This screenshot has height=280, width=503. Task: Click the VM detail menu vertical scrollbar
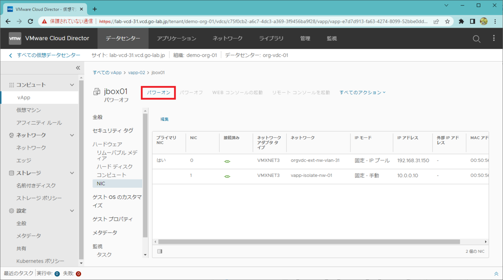tap(145, 176)
